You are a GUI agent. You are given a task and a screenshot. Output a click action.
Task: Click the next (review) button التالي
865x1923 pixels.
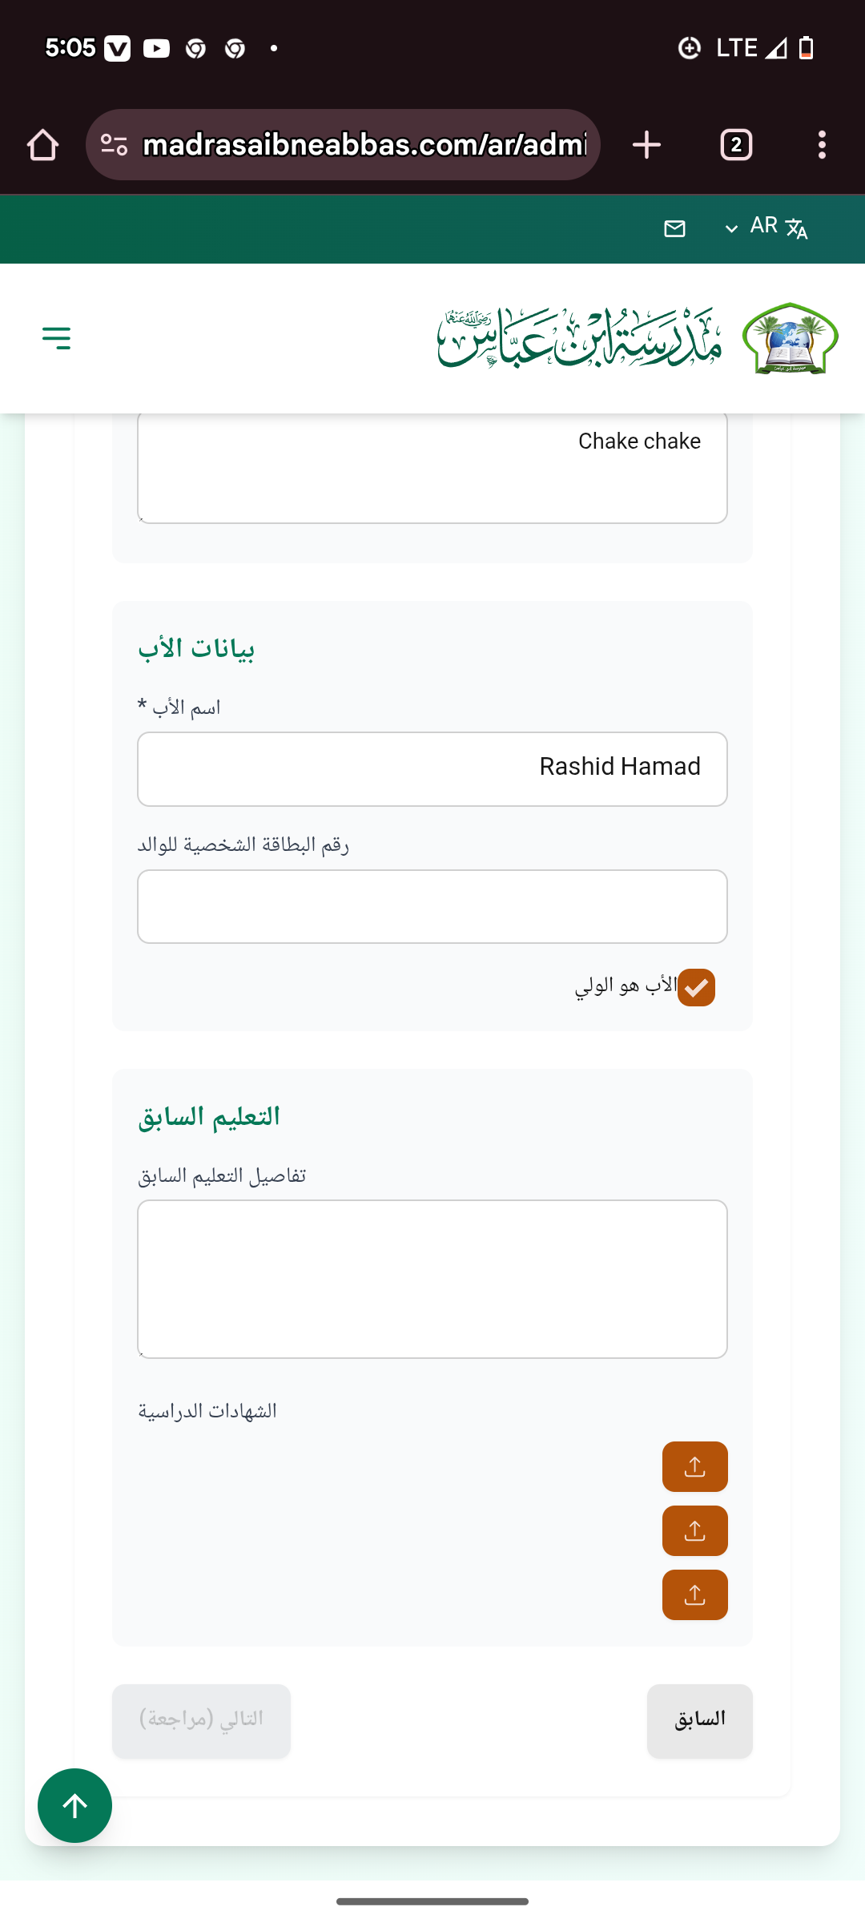coord(201,1720)
